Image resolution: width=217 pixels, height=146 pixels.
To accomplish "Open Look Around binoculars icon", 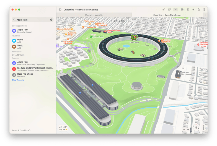I will [182, 9].
